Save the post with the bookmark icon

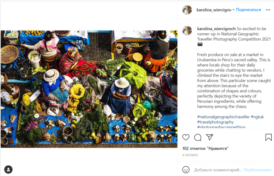point(268,137)
